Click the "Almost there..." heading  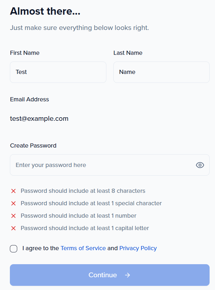pyautogui.click(x=45, y=11)
